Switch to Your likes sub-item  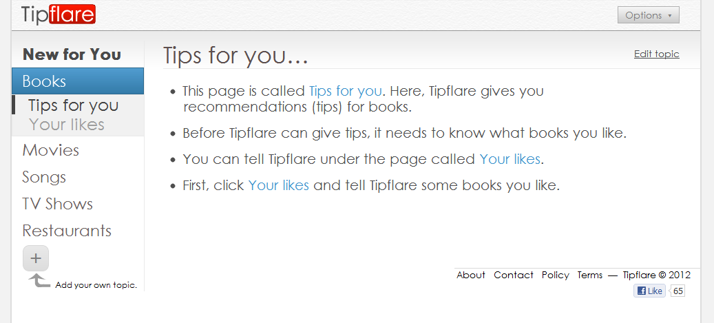tap(67, 125)
